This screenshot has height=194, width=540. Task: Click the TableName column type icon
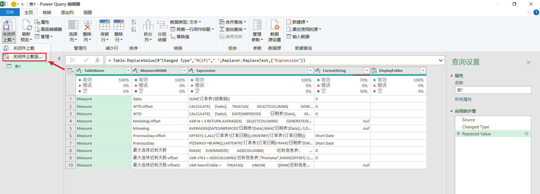tap(79, 71)
